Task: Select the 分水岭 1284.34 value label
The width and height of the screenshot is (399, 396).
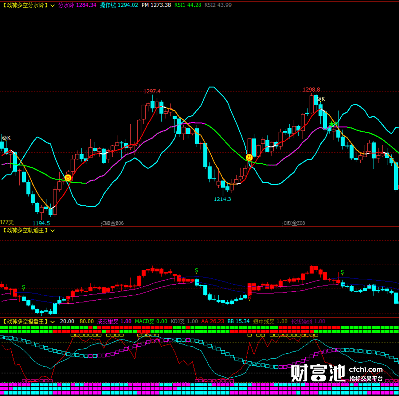Action: coord(77,5)
